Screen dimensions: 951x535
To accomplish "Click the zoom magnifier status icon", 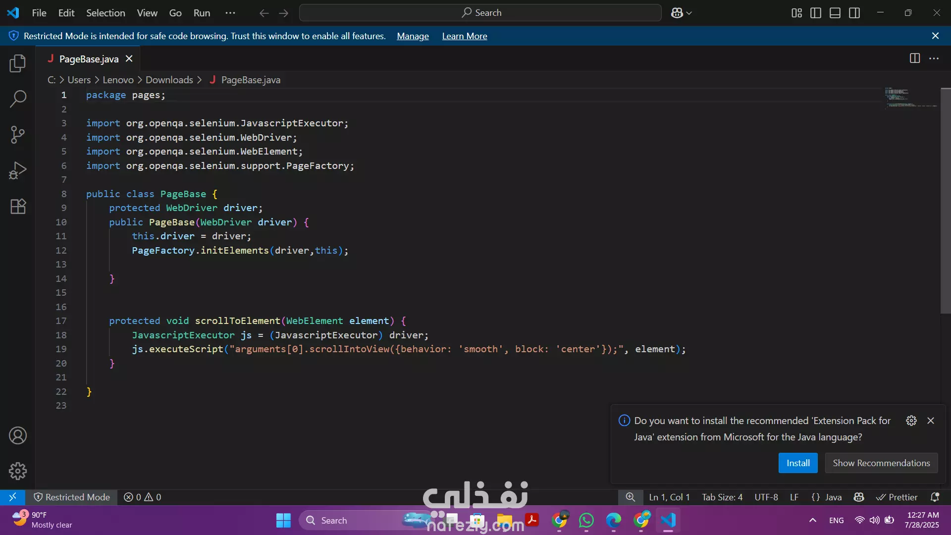I will pyautogui.click(x=630, y=497).
